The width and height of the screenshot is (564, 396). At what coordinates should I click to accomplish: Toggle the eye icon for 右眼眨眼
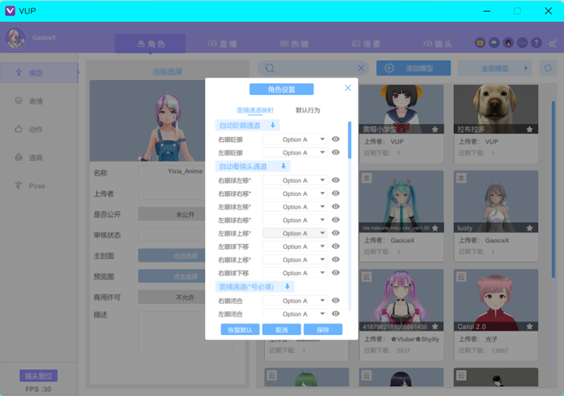336,139
